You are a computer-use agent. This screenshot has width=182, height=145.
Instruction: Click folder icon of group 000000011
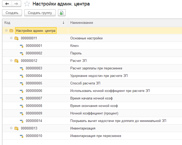[x=16, y=38]
